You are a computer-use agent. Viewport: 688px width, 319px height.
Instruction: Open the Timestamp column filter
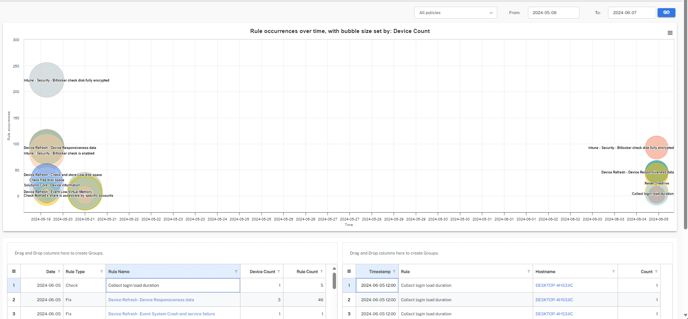(394, 272)
